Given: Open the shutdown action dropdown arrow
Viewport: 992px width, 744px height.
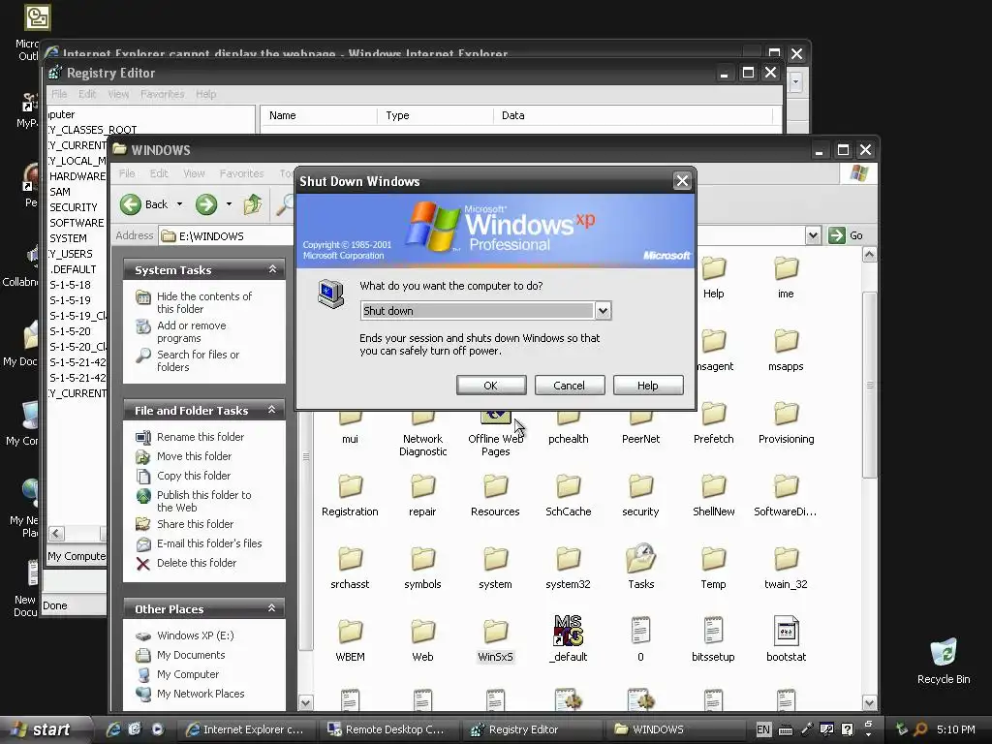Looking at the screenshot, I should (603, 311).
